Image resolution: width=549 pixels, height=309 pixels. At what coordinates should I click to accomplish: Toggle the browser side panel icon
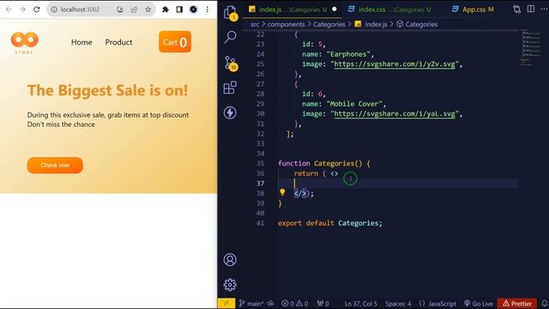(179, 9)
